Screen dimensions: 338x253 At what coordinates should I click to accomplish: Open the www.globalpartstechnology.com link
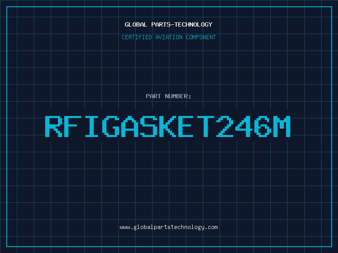[x=169, y=227]
